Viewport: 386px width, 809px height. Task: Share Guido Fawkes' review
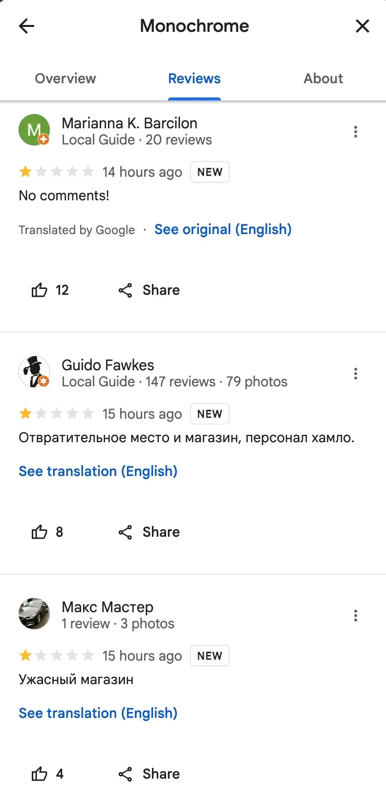149,532
